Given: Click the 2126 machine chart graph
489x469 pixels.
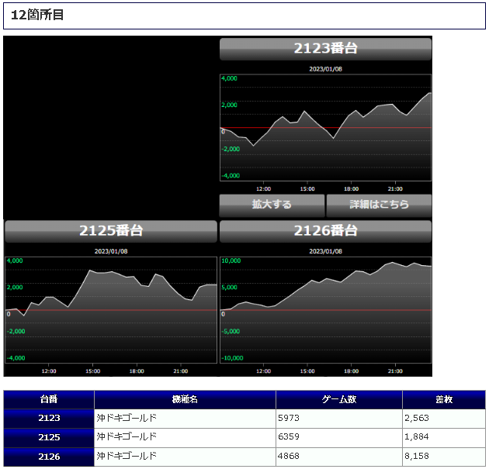Looking at the screenshot, I should (x=325, y=310).
